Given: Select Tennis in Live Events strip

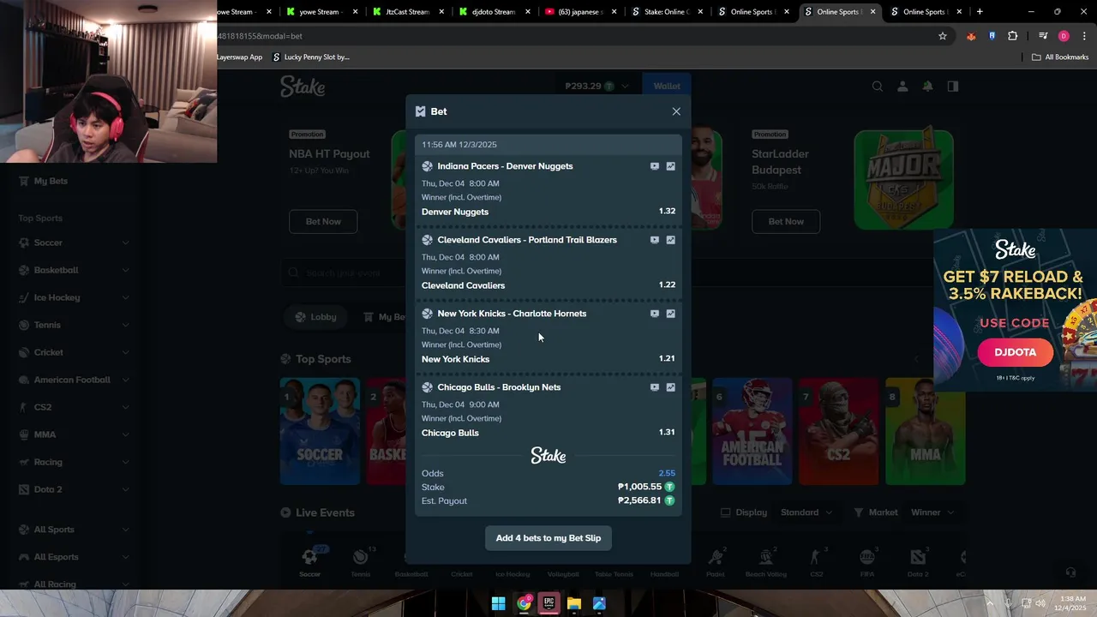Looking at the screenshot, I should 360,561.
